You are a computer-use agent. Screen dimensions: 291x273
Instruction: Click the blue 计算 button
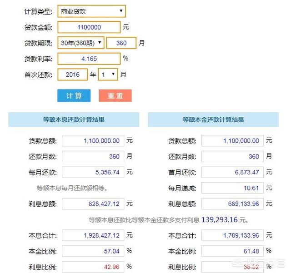(74, 95)
